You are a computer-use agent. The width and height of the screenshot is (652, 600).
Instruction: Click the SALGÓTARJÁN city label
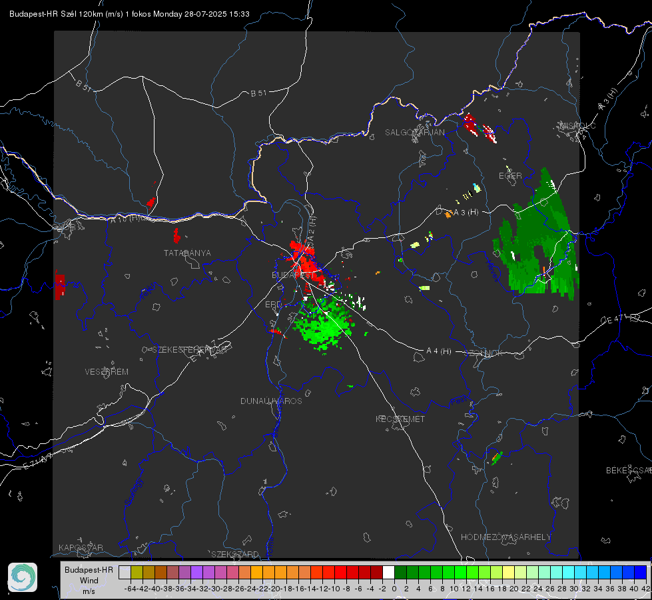414,133
